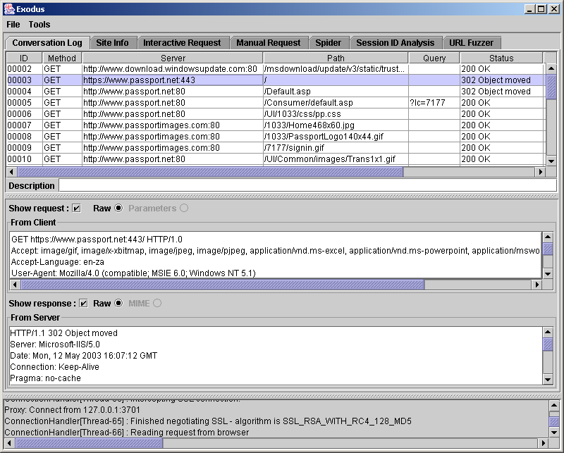Click the conversation table's scroll right arrow
The height and width of the screenshot is (453, 564).
[541, 172]
